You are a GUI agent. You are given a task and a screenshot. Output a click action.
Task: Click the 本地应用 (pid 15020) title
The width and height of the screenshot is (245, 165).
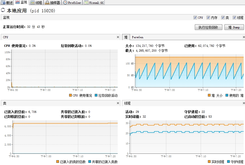coord(31,11)
